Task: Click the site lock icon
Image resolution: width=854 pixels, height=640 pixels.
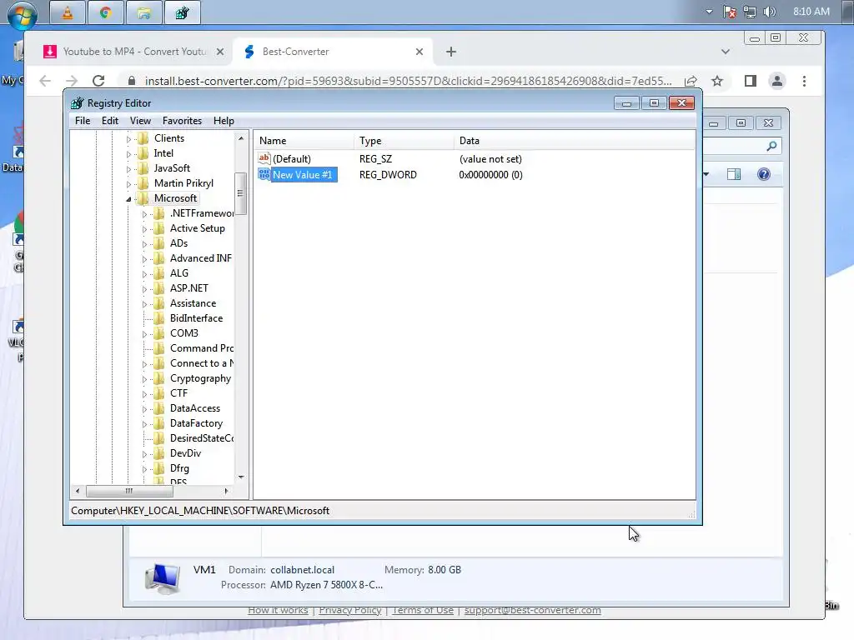Action: (131, 81)
